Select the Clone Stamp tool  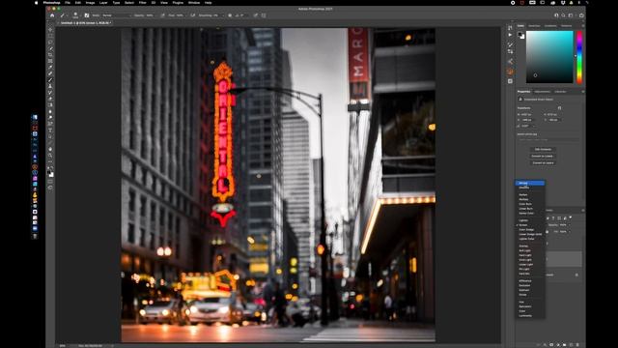pyautogui.click(x=50, y=86)
